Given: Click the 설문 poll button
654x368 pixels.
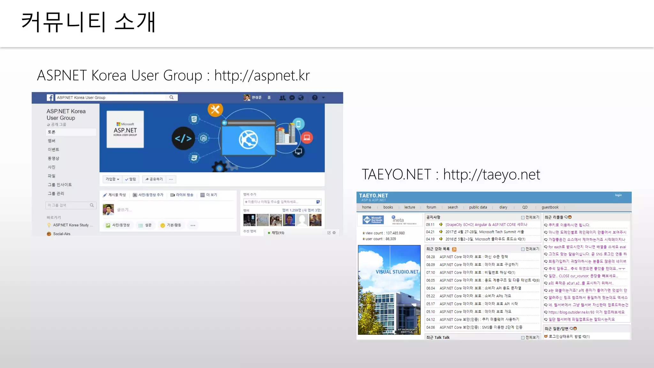Looking at the screenshot, I should click(145, 225).
